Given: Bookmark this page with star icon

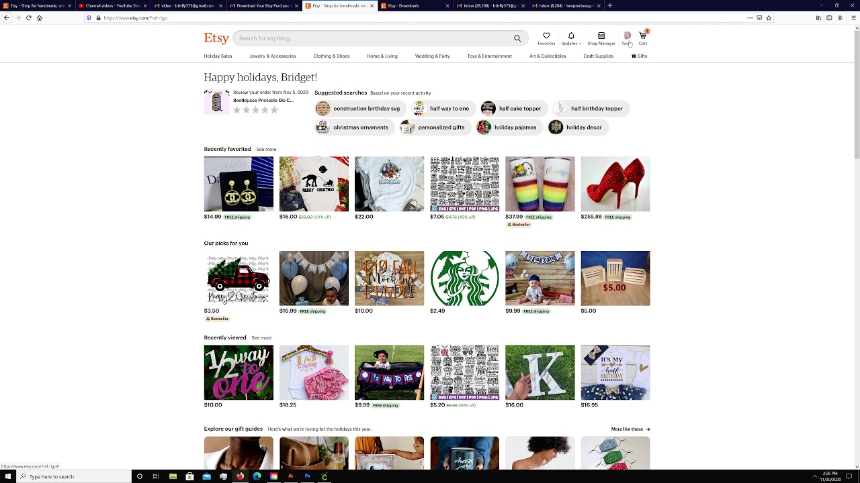Looking at the screenshot, I should click(769, 18).
